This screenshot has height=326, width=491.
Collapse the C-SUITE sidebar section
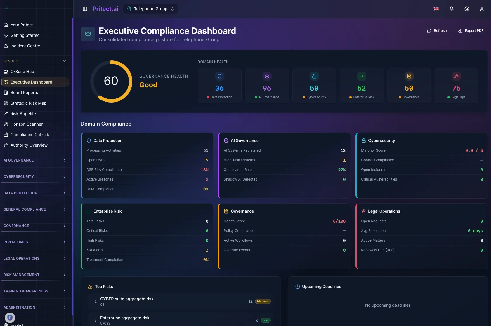[x=35, y=61]
